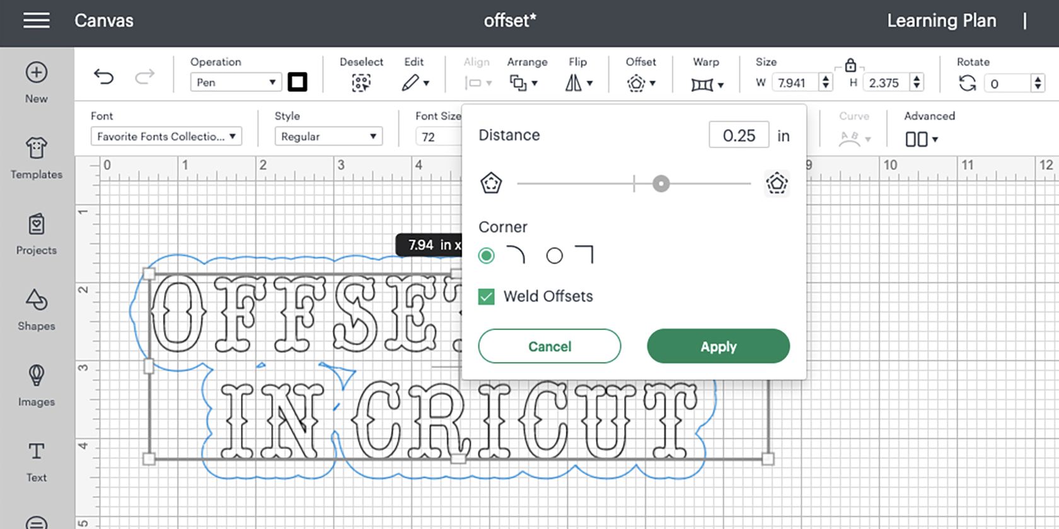This screenshot has height=529, width=1059.
Task: Click the small offset pentagon icon
Action: point(491,184)
